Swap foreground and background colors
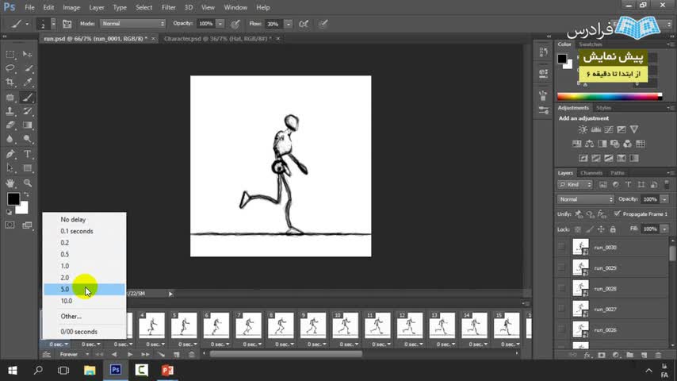This screenshot has width=677, height=381. (x=27, y=195)
